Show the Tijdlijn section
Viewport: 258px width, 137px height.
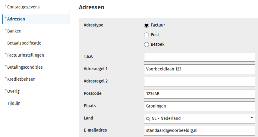click(14, 103)
